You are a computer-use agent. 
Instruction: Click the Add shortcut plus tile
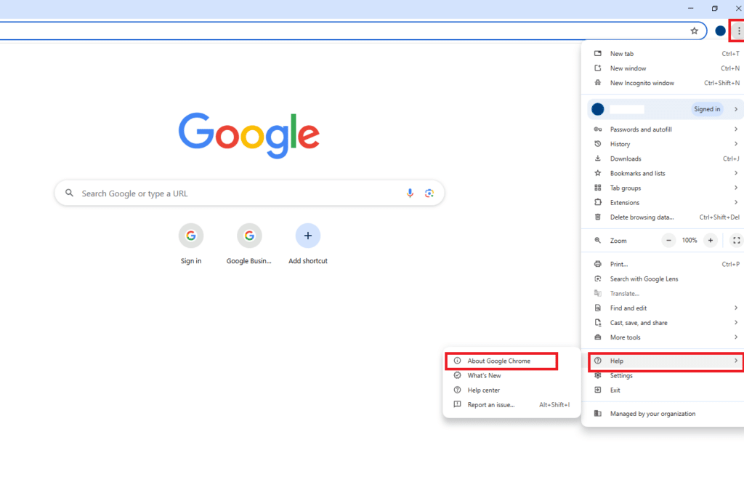[308, 244]
